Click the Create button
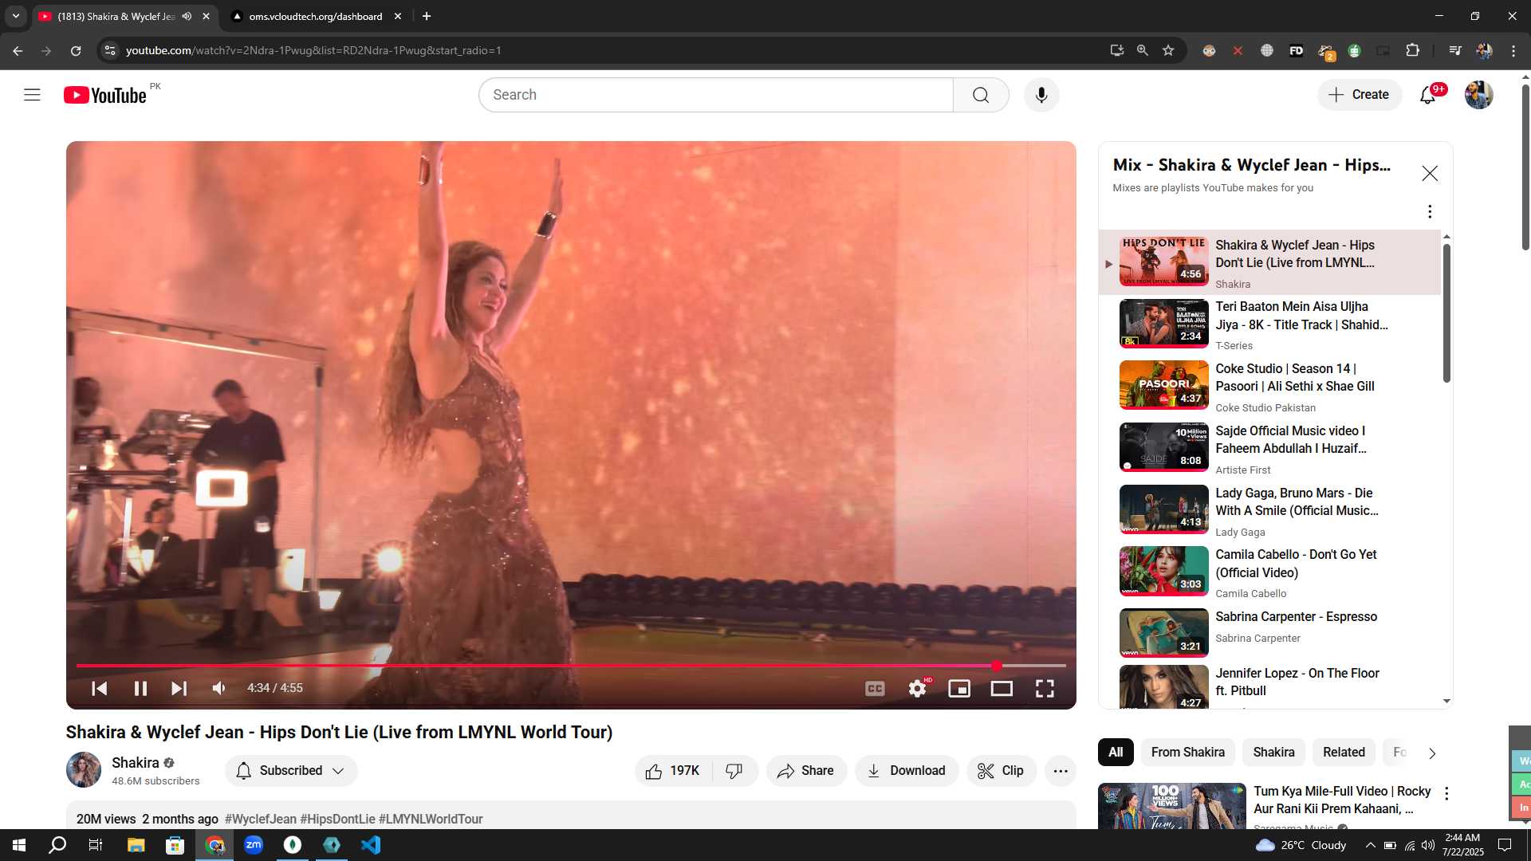The height and width of the screenshot is (861, 1531). coord(1360,95)
